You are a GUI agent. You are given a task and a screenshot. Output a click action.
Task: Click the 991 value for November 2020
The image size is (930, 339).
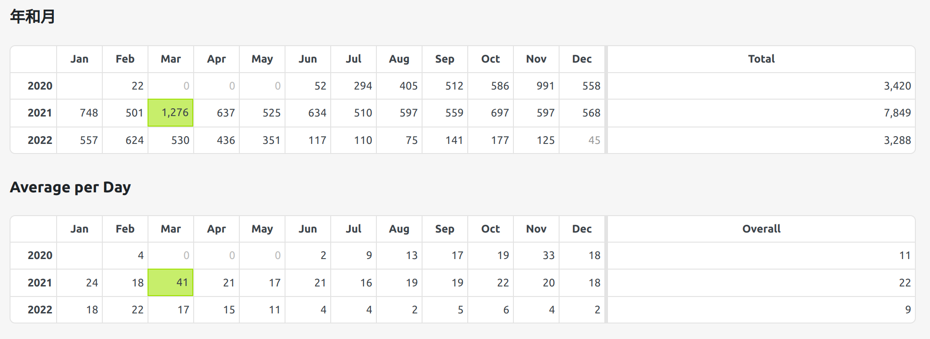tap(545, 86)
